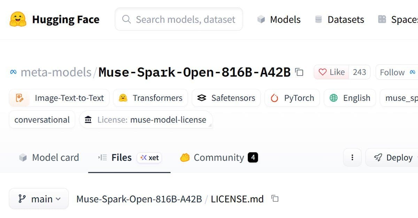Image resolution: width=418 pixels, height=218 pixels.
Task: Click the Meta infinity logo by meta-models
Action: pos(14,72)
